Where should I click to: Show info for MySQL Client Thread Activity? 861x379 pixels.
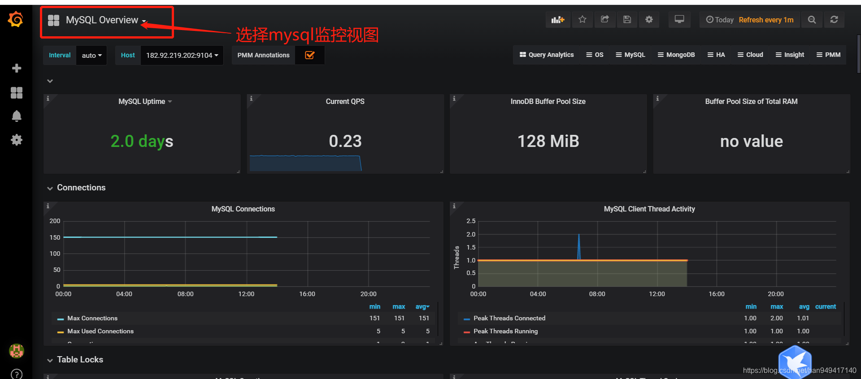click(x=454, y=206)
